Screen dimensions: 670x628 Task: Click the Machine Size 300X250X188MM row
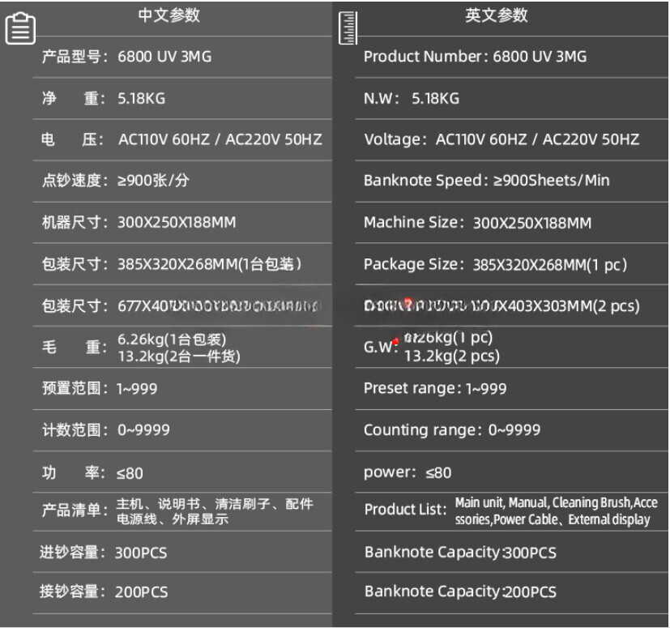pos(511,223)
